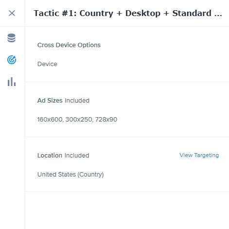This screenshot has height=229, width=229.
Task: Select the 300x250 ad size
Action: point(79,120)
